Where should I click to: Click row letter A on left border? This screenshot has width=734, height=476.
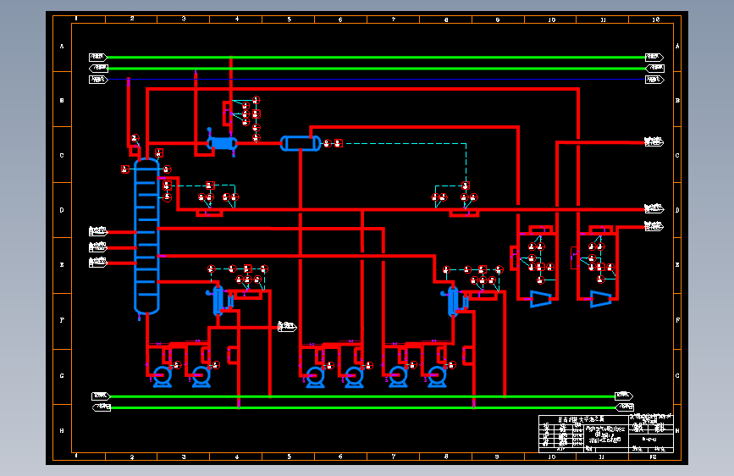62,47
